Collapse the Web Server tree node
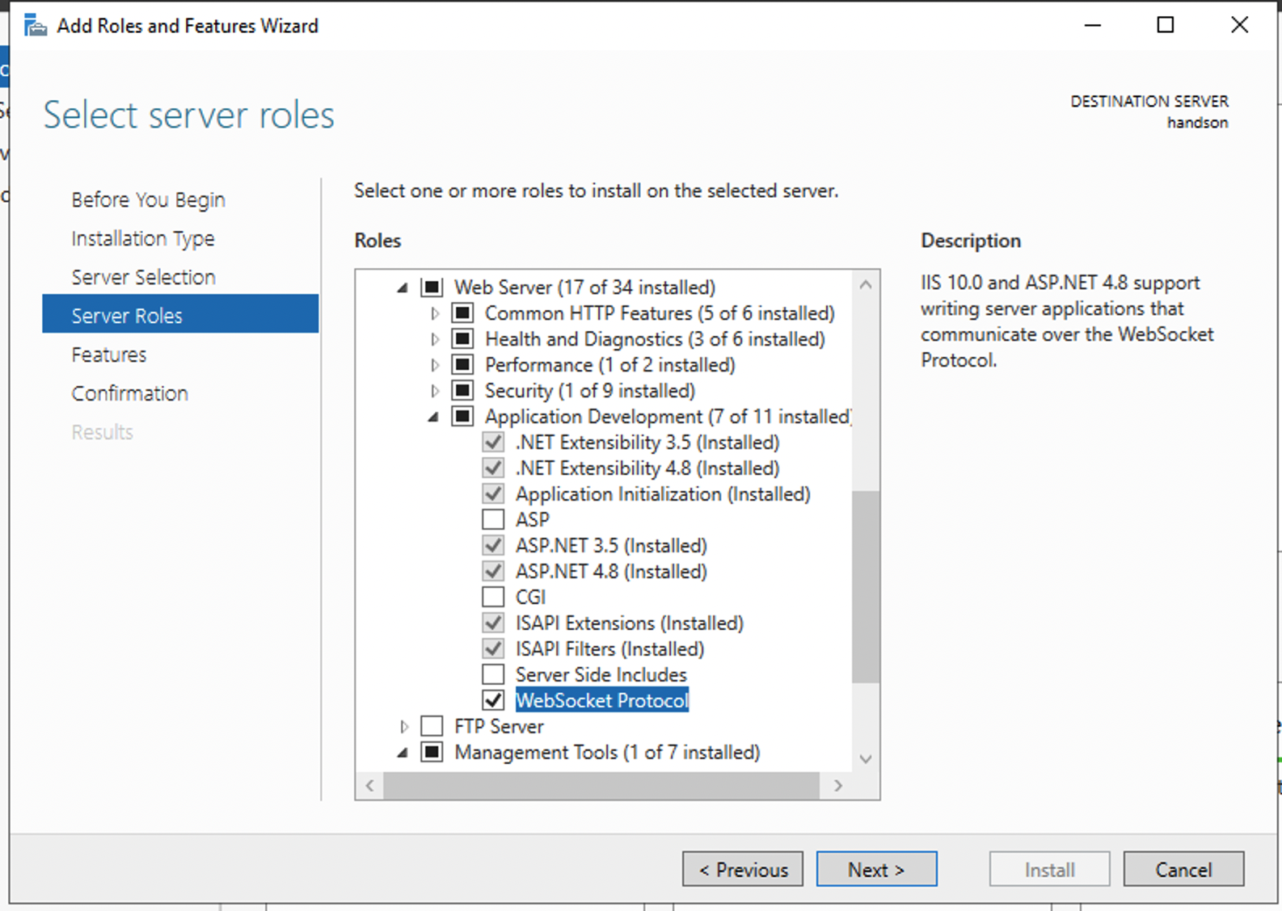 403,288
